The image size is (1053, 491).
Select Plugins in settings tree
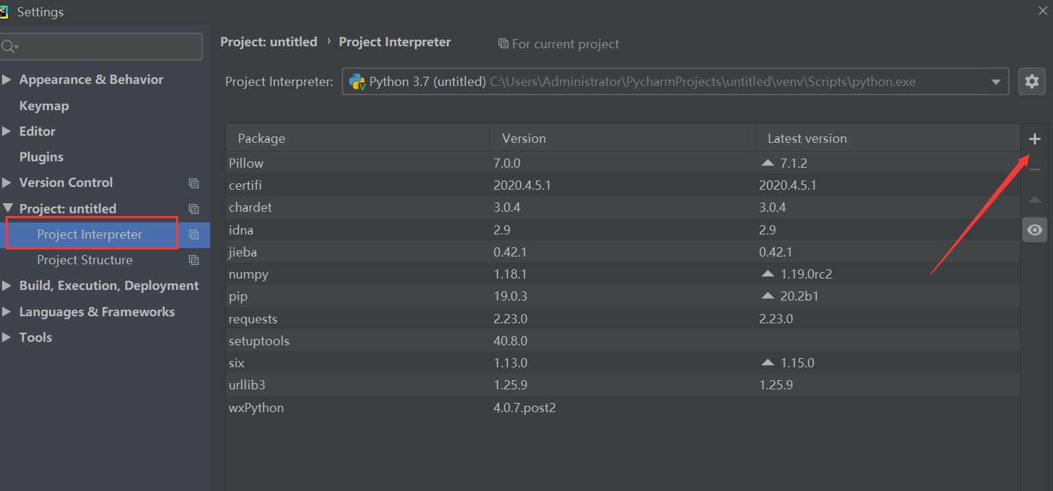(x=41, y=157)
